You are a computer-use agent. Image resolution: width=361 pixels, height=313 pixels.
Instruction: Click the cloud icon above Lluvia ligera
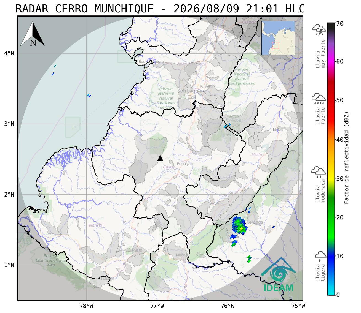pos(320,256)
